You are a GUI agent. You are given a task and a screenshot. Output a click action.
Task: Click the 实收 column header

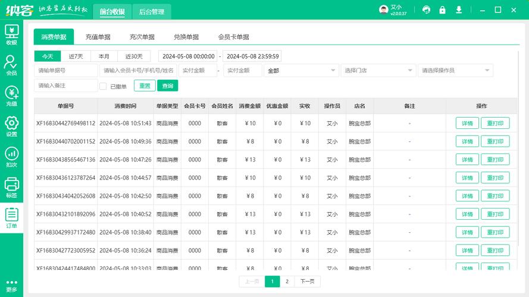pyautogui.click(x=305, y=106)
